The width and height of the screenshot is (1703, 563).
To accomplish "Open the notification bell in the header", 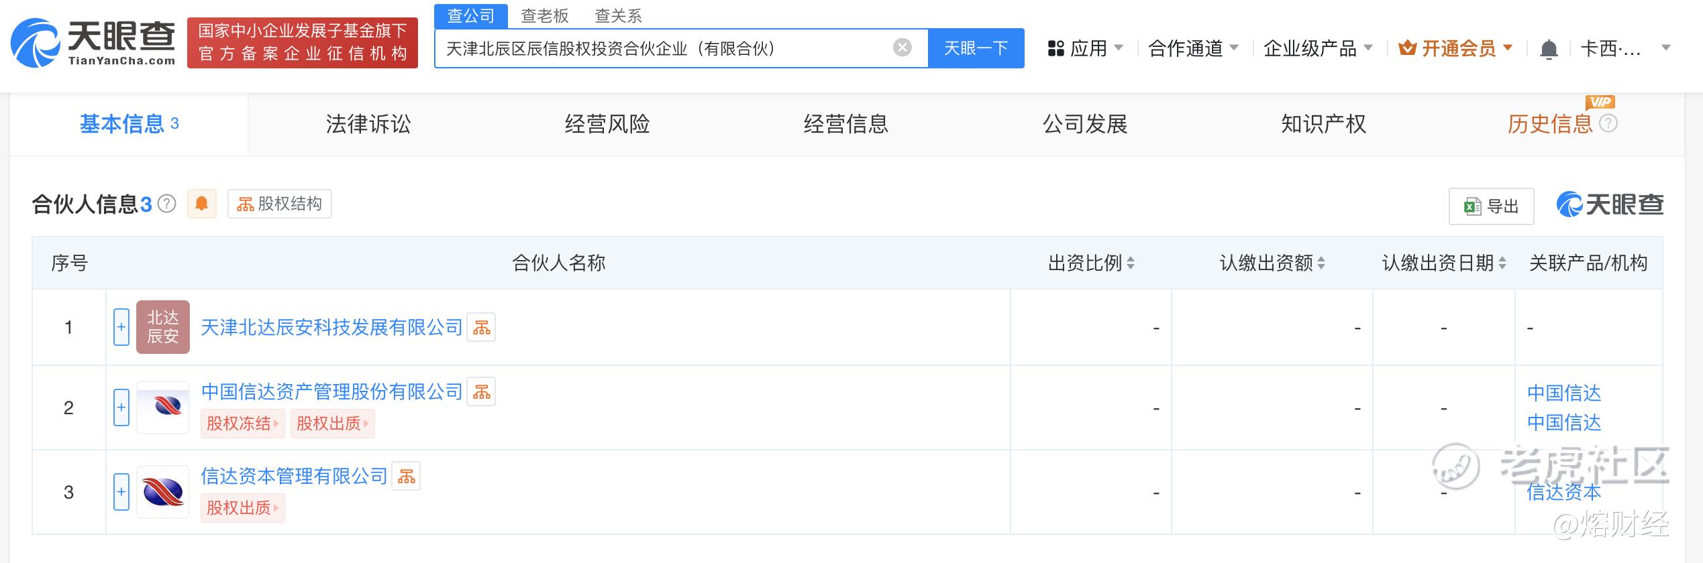I will pos(1549,49).
